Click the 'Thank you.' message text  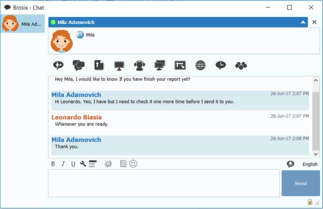(x=66, y=146)
